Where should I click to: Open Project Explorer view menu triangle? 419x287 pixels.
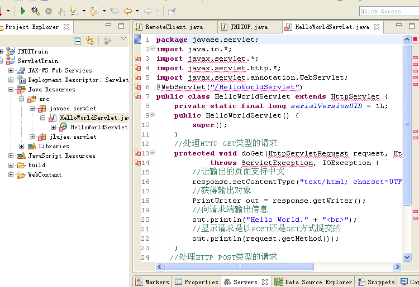123,39
